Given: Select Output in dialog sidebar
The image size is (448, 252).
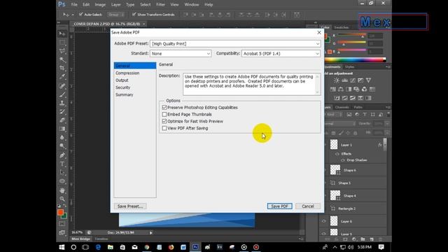Looking at the screenshot, I should [x=122, y=80].
